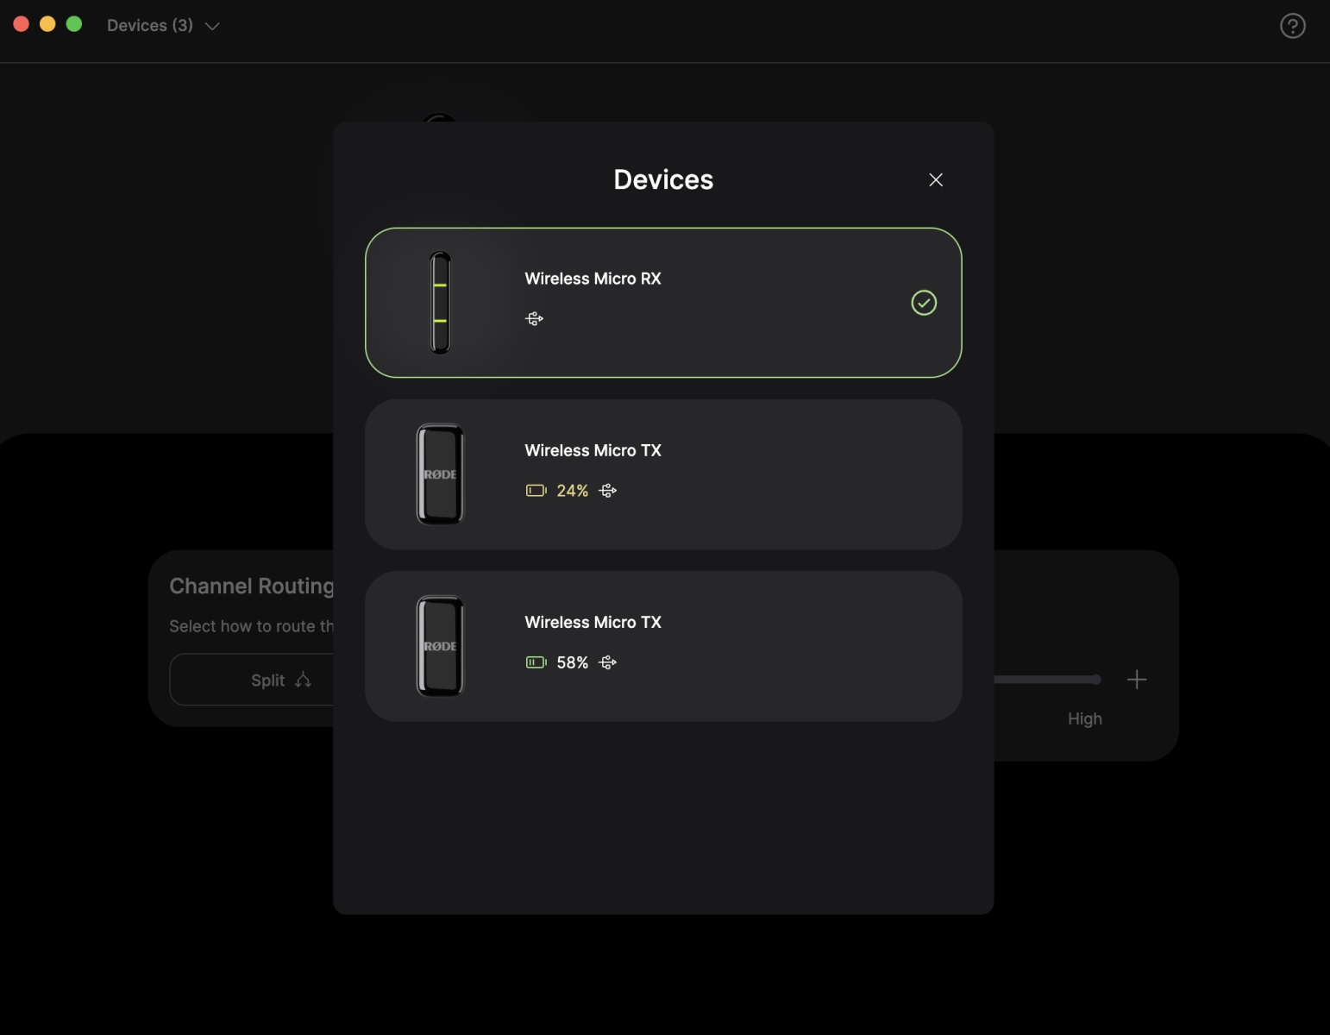Open the help question mark icon
The width and height of the screenshot is (1330, 1035).
[x=1292, y=26]
